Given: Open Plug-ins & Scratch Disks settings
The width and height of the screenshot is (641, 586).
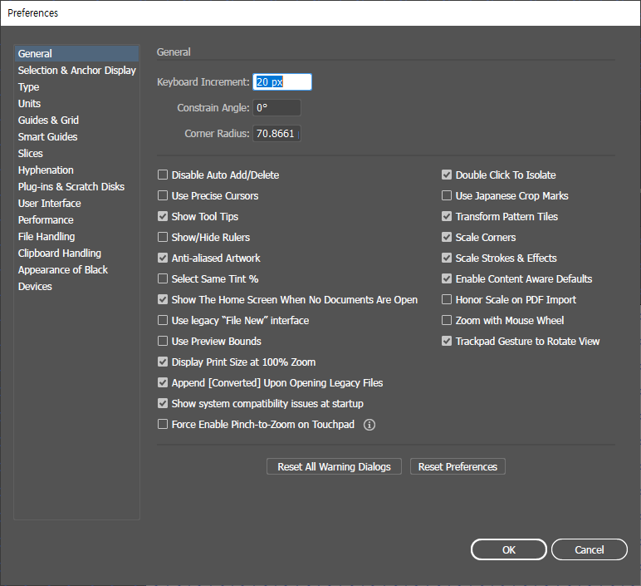Looking at the screenshot, I should click(x=77, y=186).
